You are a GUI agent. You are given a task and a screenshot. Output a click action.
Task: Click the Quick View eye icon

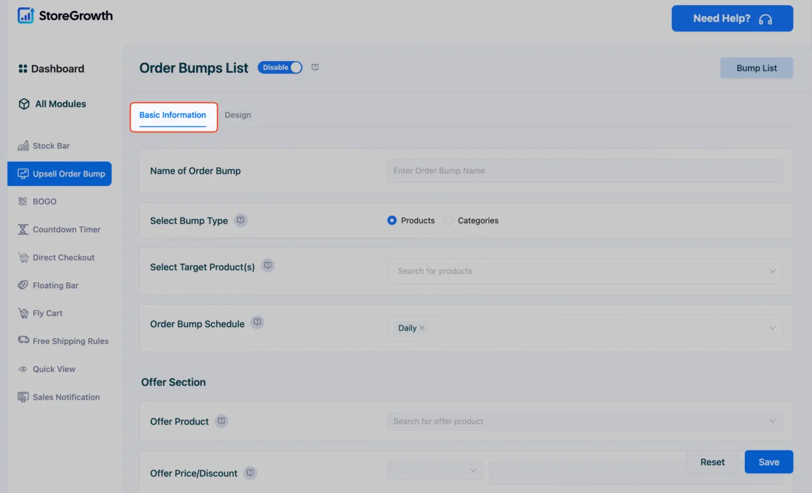[x=23, y=369]
